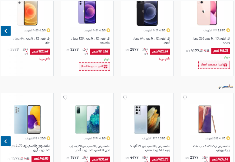This screenshot has width=235, height=162.
Task: Click the rating star of the iPhone 12 purple
Action: click(x=108, y=30)
